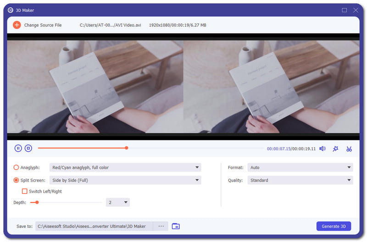This screenshot has height=242, width=367.
Task: Click the Change Source File label
Action: [x=43, y=25]
